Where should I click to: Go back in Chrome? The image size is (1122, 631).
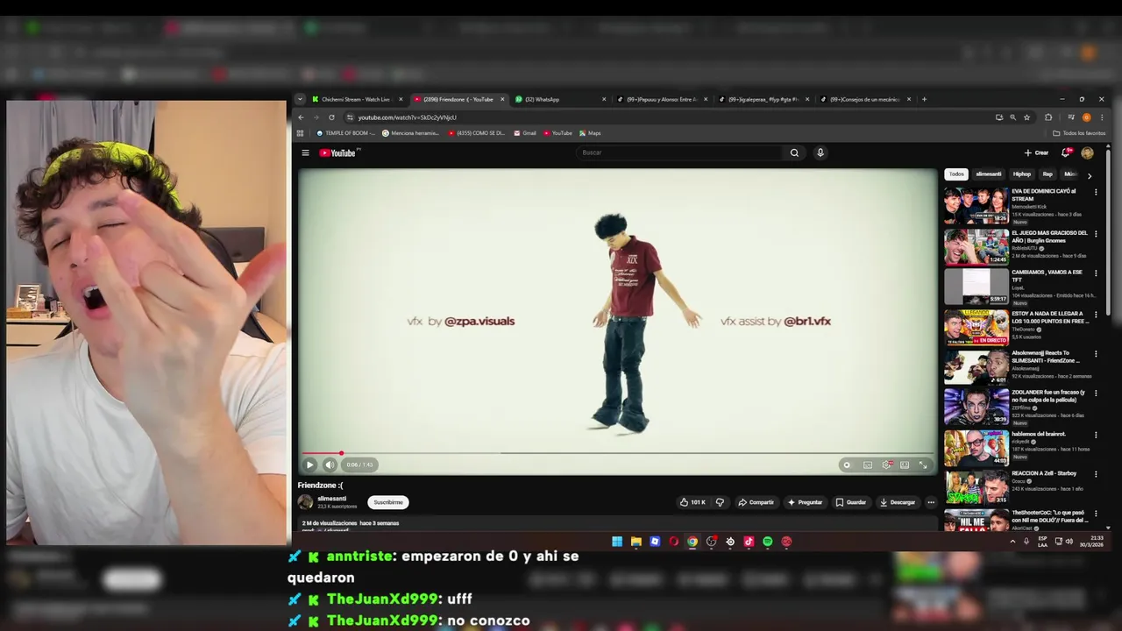[301, 117]
